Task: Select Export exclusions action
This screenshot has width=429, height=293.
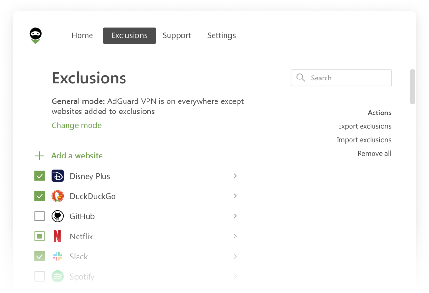Action: [364, 126]
